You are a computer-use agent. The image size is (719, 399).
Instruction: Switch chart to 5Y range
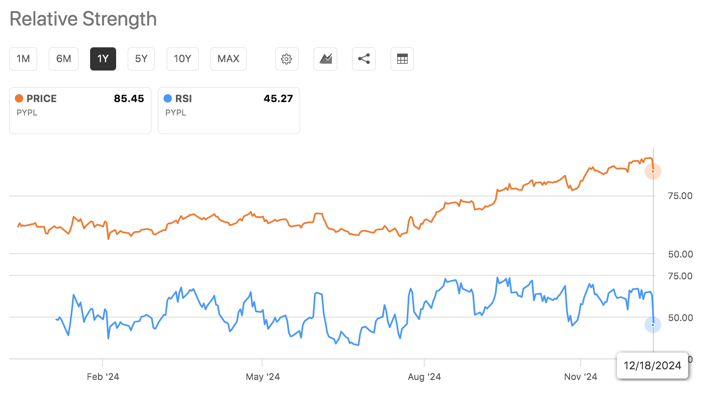click(141, 59)
